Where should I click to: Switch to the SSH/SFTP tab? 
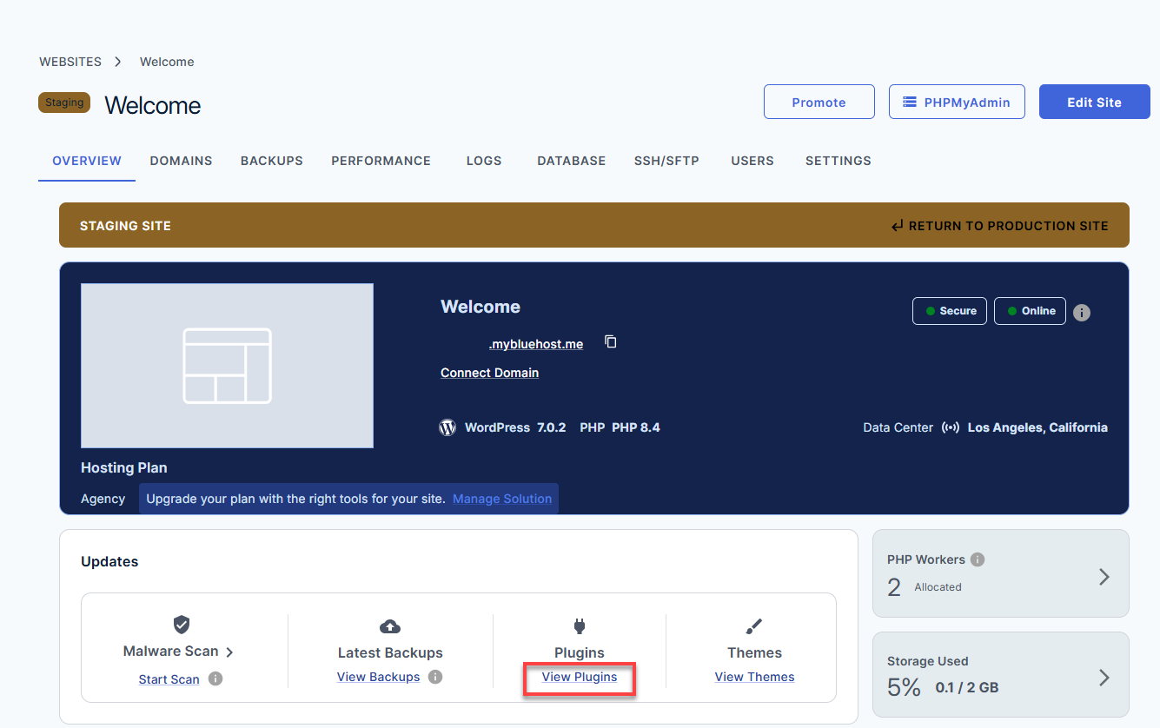click(666, 161)
